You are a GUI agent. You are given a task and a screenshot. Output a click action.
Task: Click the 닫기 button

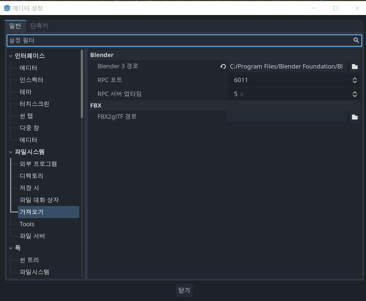[184, 290]
